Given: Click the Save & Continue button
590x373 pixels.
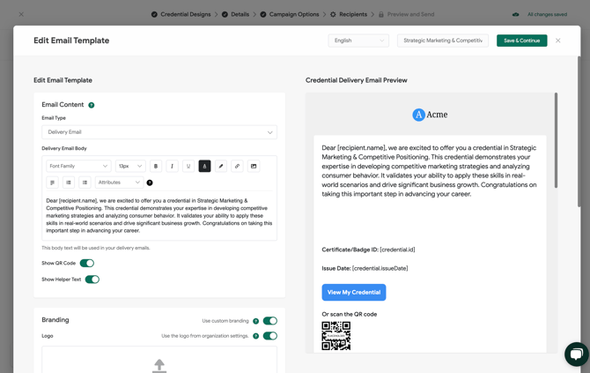Looking at the screenshot, I should (522, 41).
